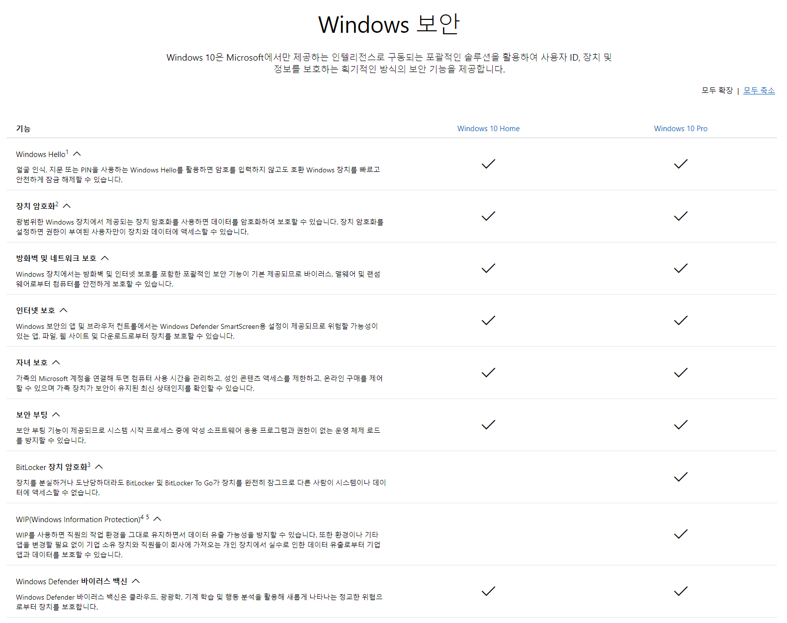Click the BitLocker checkmark under Pro

coord(681,477)
